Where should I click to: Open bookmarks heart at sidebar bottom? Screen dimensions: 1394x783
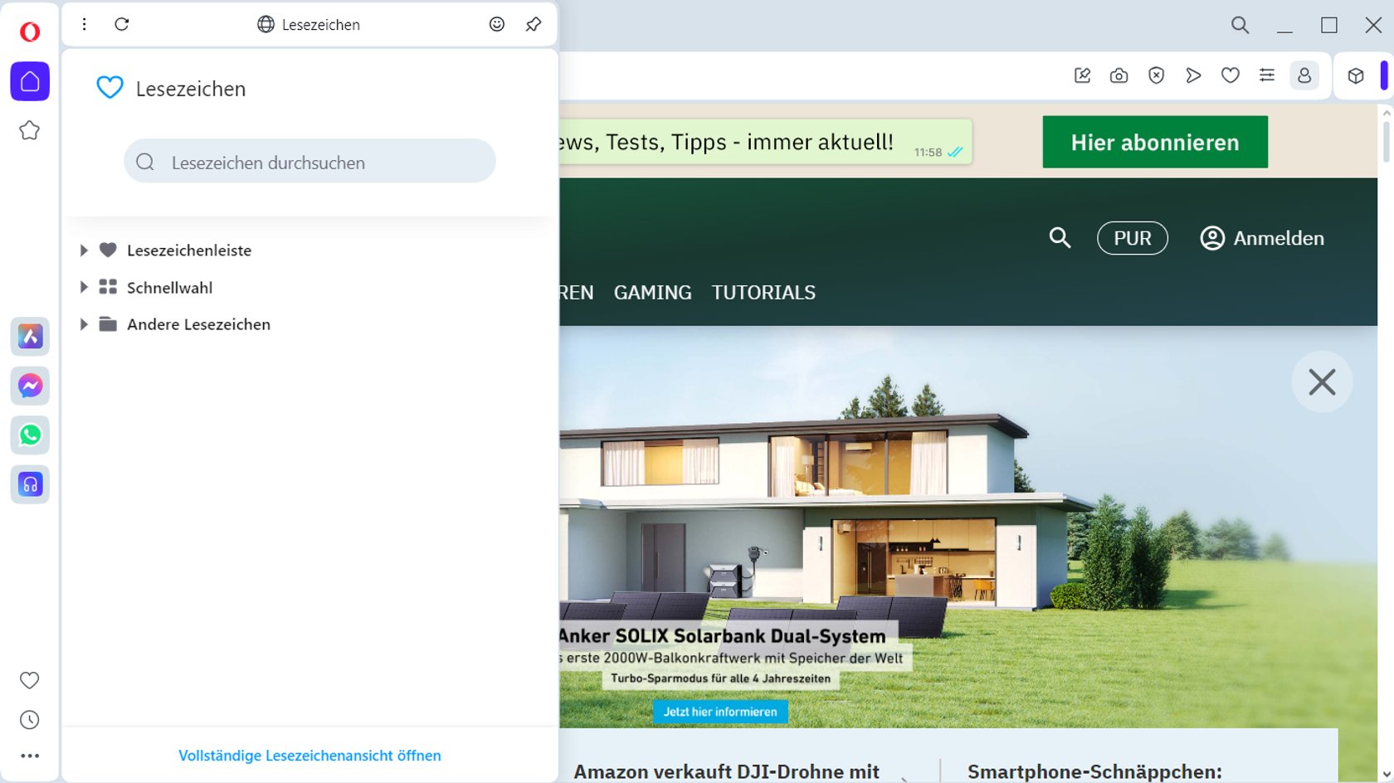click(x=30, y=680)
